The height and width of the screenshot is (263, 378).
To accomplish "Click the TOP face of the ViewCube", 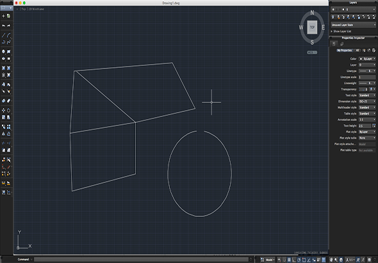I will pyautogui.click(x=312, y=28).
